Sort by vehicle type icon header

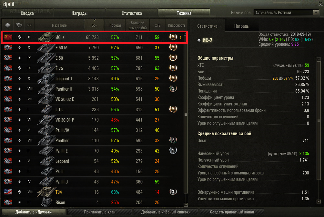click(19, 25)
